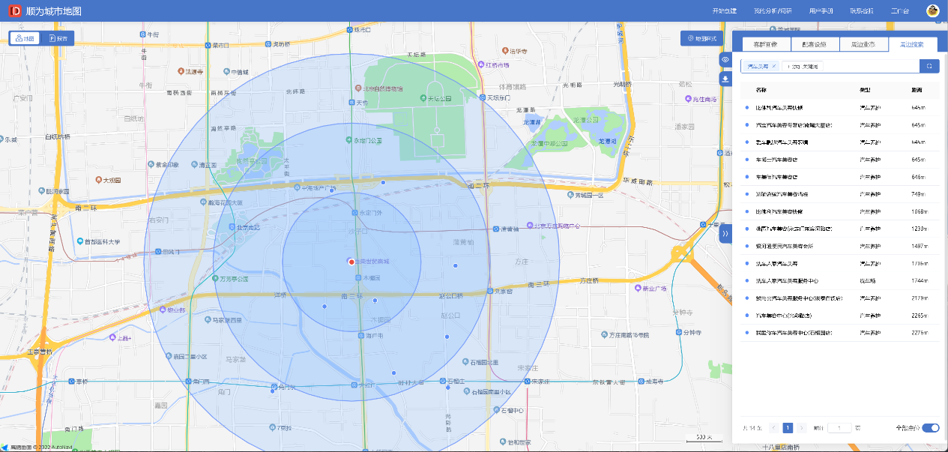Open 开始创建 in top navigation

click(724, 11)
